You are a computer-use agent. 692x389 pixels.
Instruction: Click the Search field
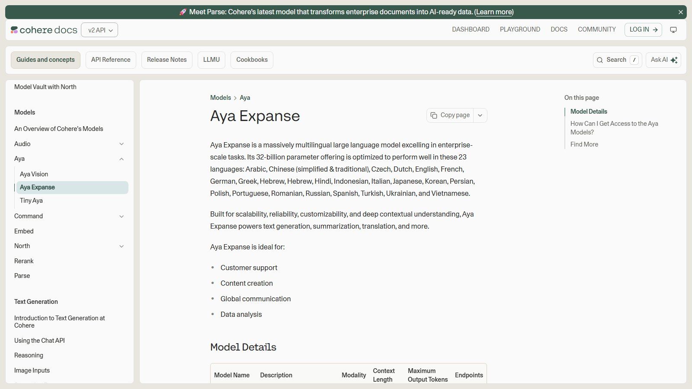tap(617, 60)
